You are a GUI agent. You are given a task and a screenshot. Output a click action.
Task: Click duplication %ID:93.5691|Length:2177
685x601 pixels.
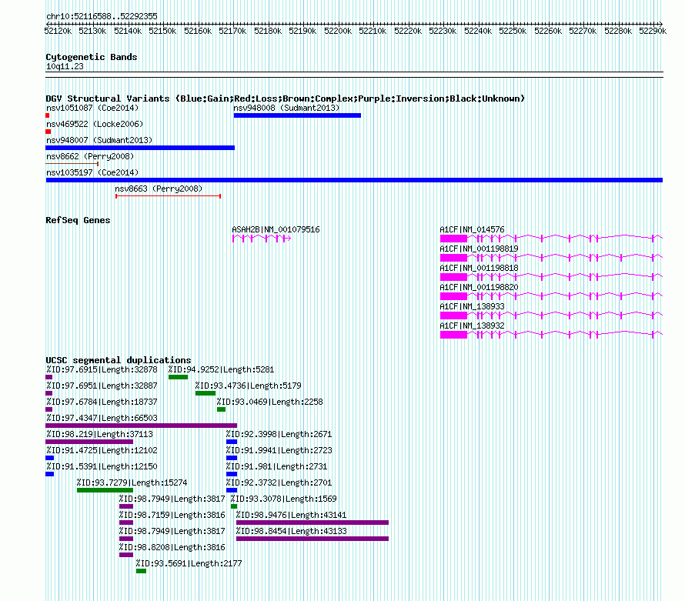[x=189, y=563]
